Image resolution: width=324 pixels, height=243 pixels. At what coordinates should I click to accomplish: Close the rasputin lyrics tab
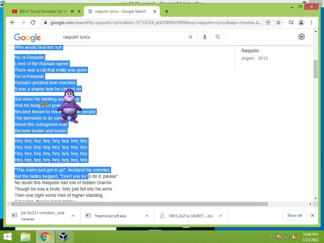[x=154, y=11]
